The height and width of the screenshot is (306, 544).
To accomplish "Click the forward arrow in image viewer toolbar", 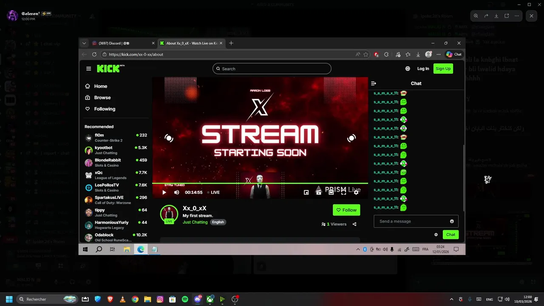I will [x=486, y=16].
